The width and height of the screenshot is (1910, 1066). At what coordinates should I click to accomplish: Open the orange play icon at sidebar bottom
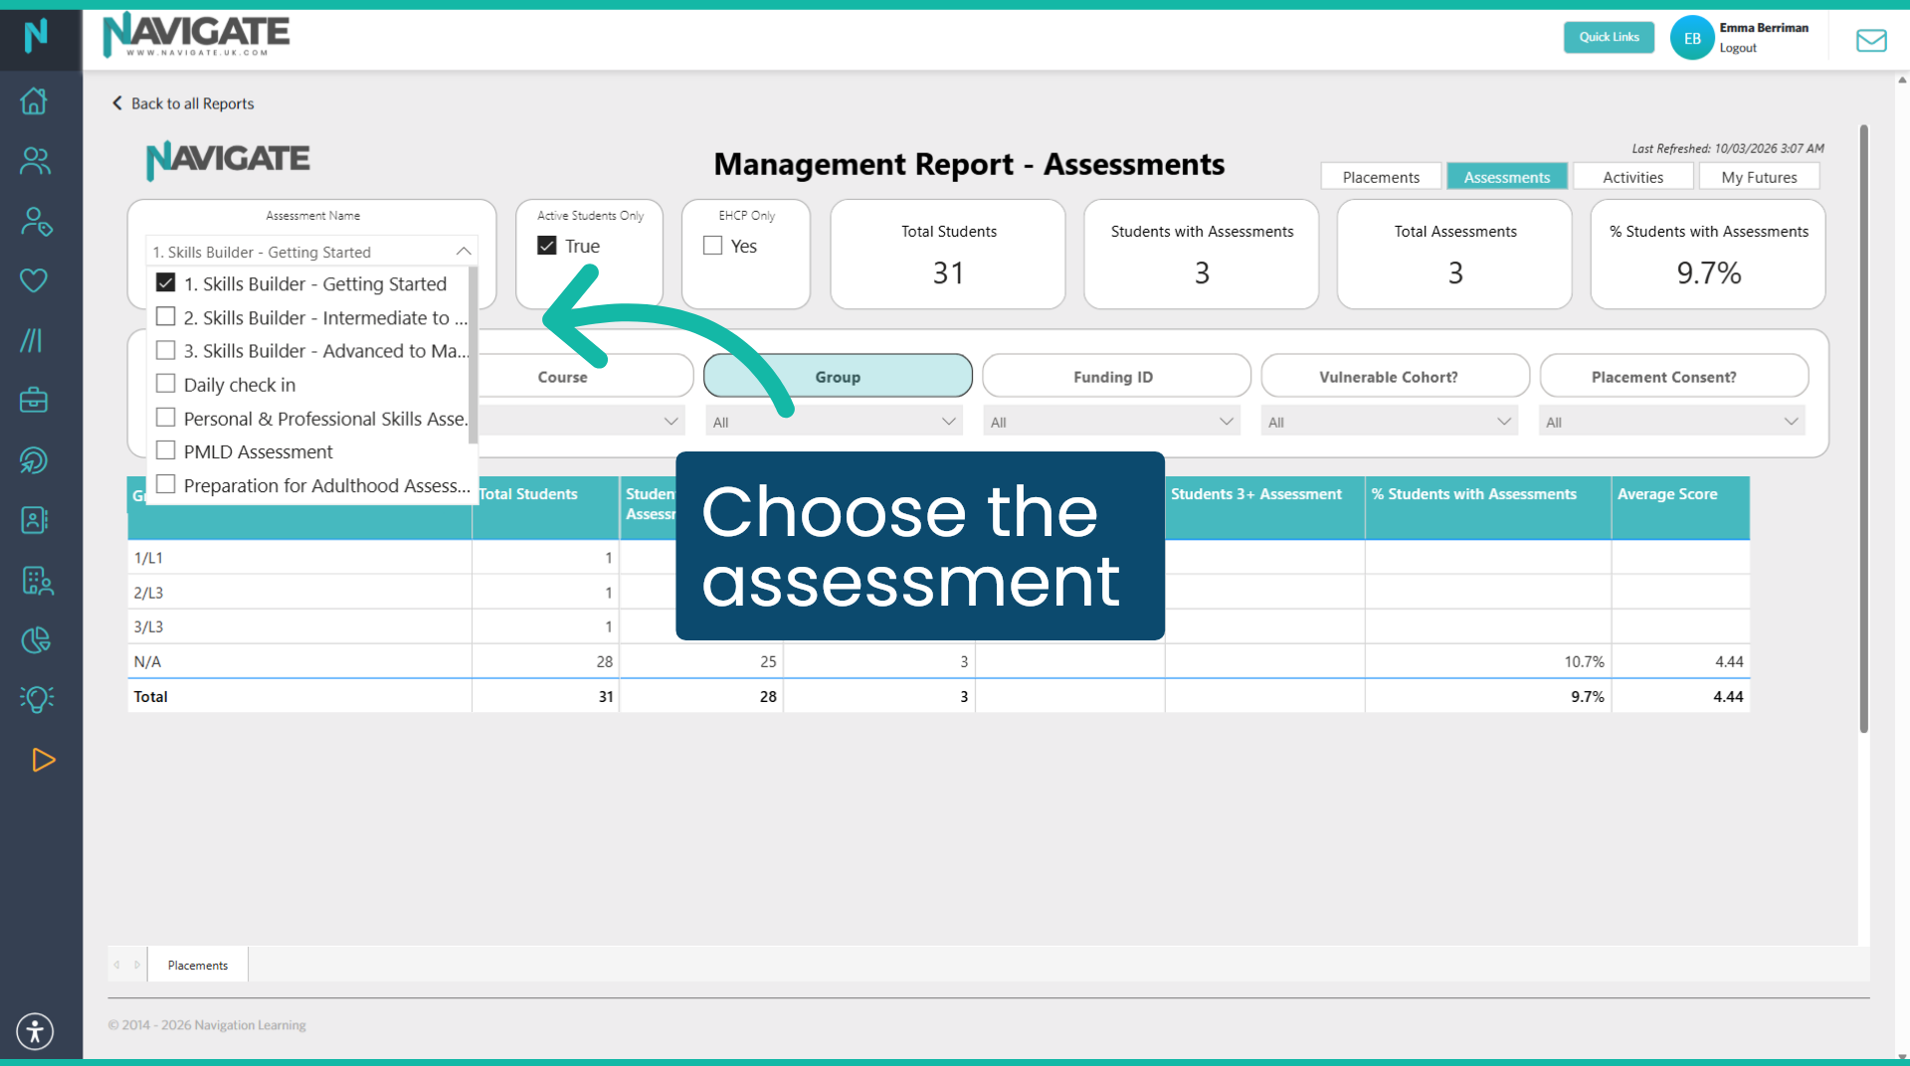44,761
